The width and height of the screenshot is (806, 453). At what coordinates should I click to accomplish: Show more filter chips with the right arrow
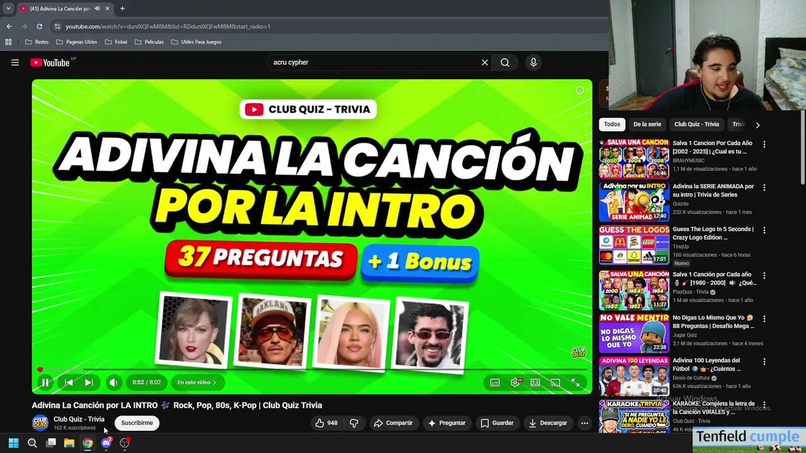(x=758, y=125)
